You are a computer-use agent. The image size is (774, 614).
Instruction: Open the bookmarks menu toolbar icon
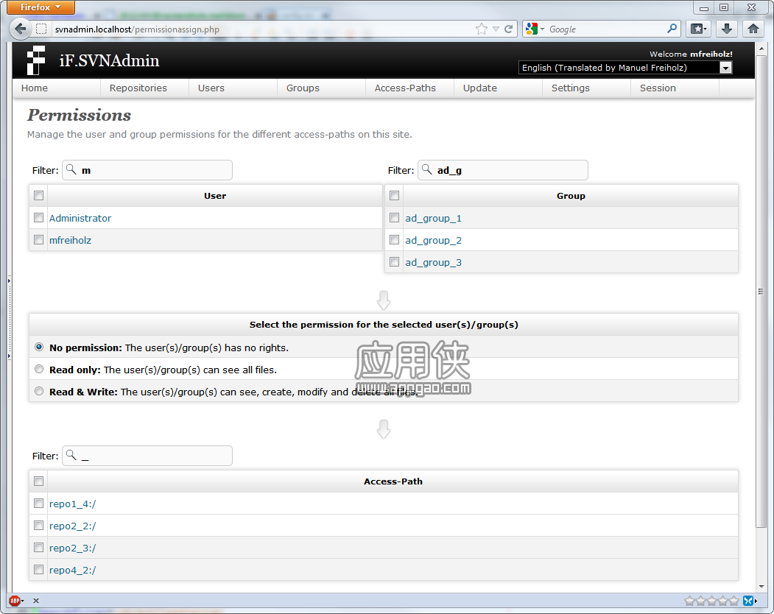(x=698, y=29)
